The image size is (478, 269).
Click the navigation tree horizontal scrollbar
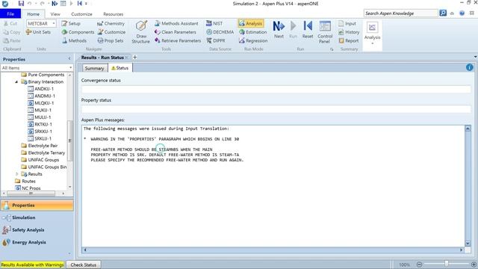point(31,194)
